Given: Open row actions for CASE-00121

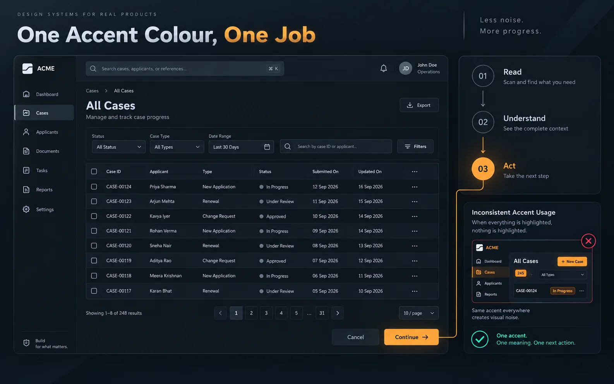Looking at the screenshot, I should pyautogui.click(x=415, y=231).
